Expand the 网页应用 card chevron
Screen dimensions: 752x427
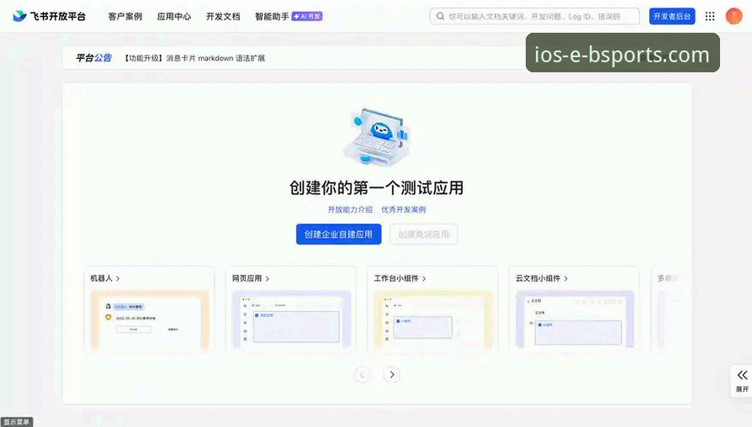(267, 278)
